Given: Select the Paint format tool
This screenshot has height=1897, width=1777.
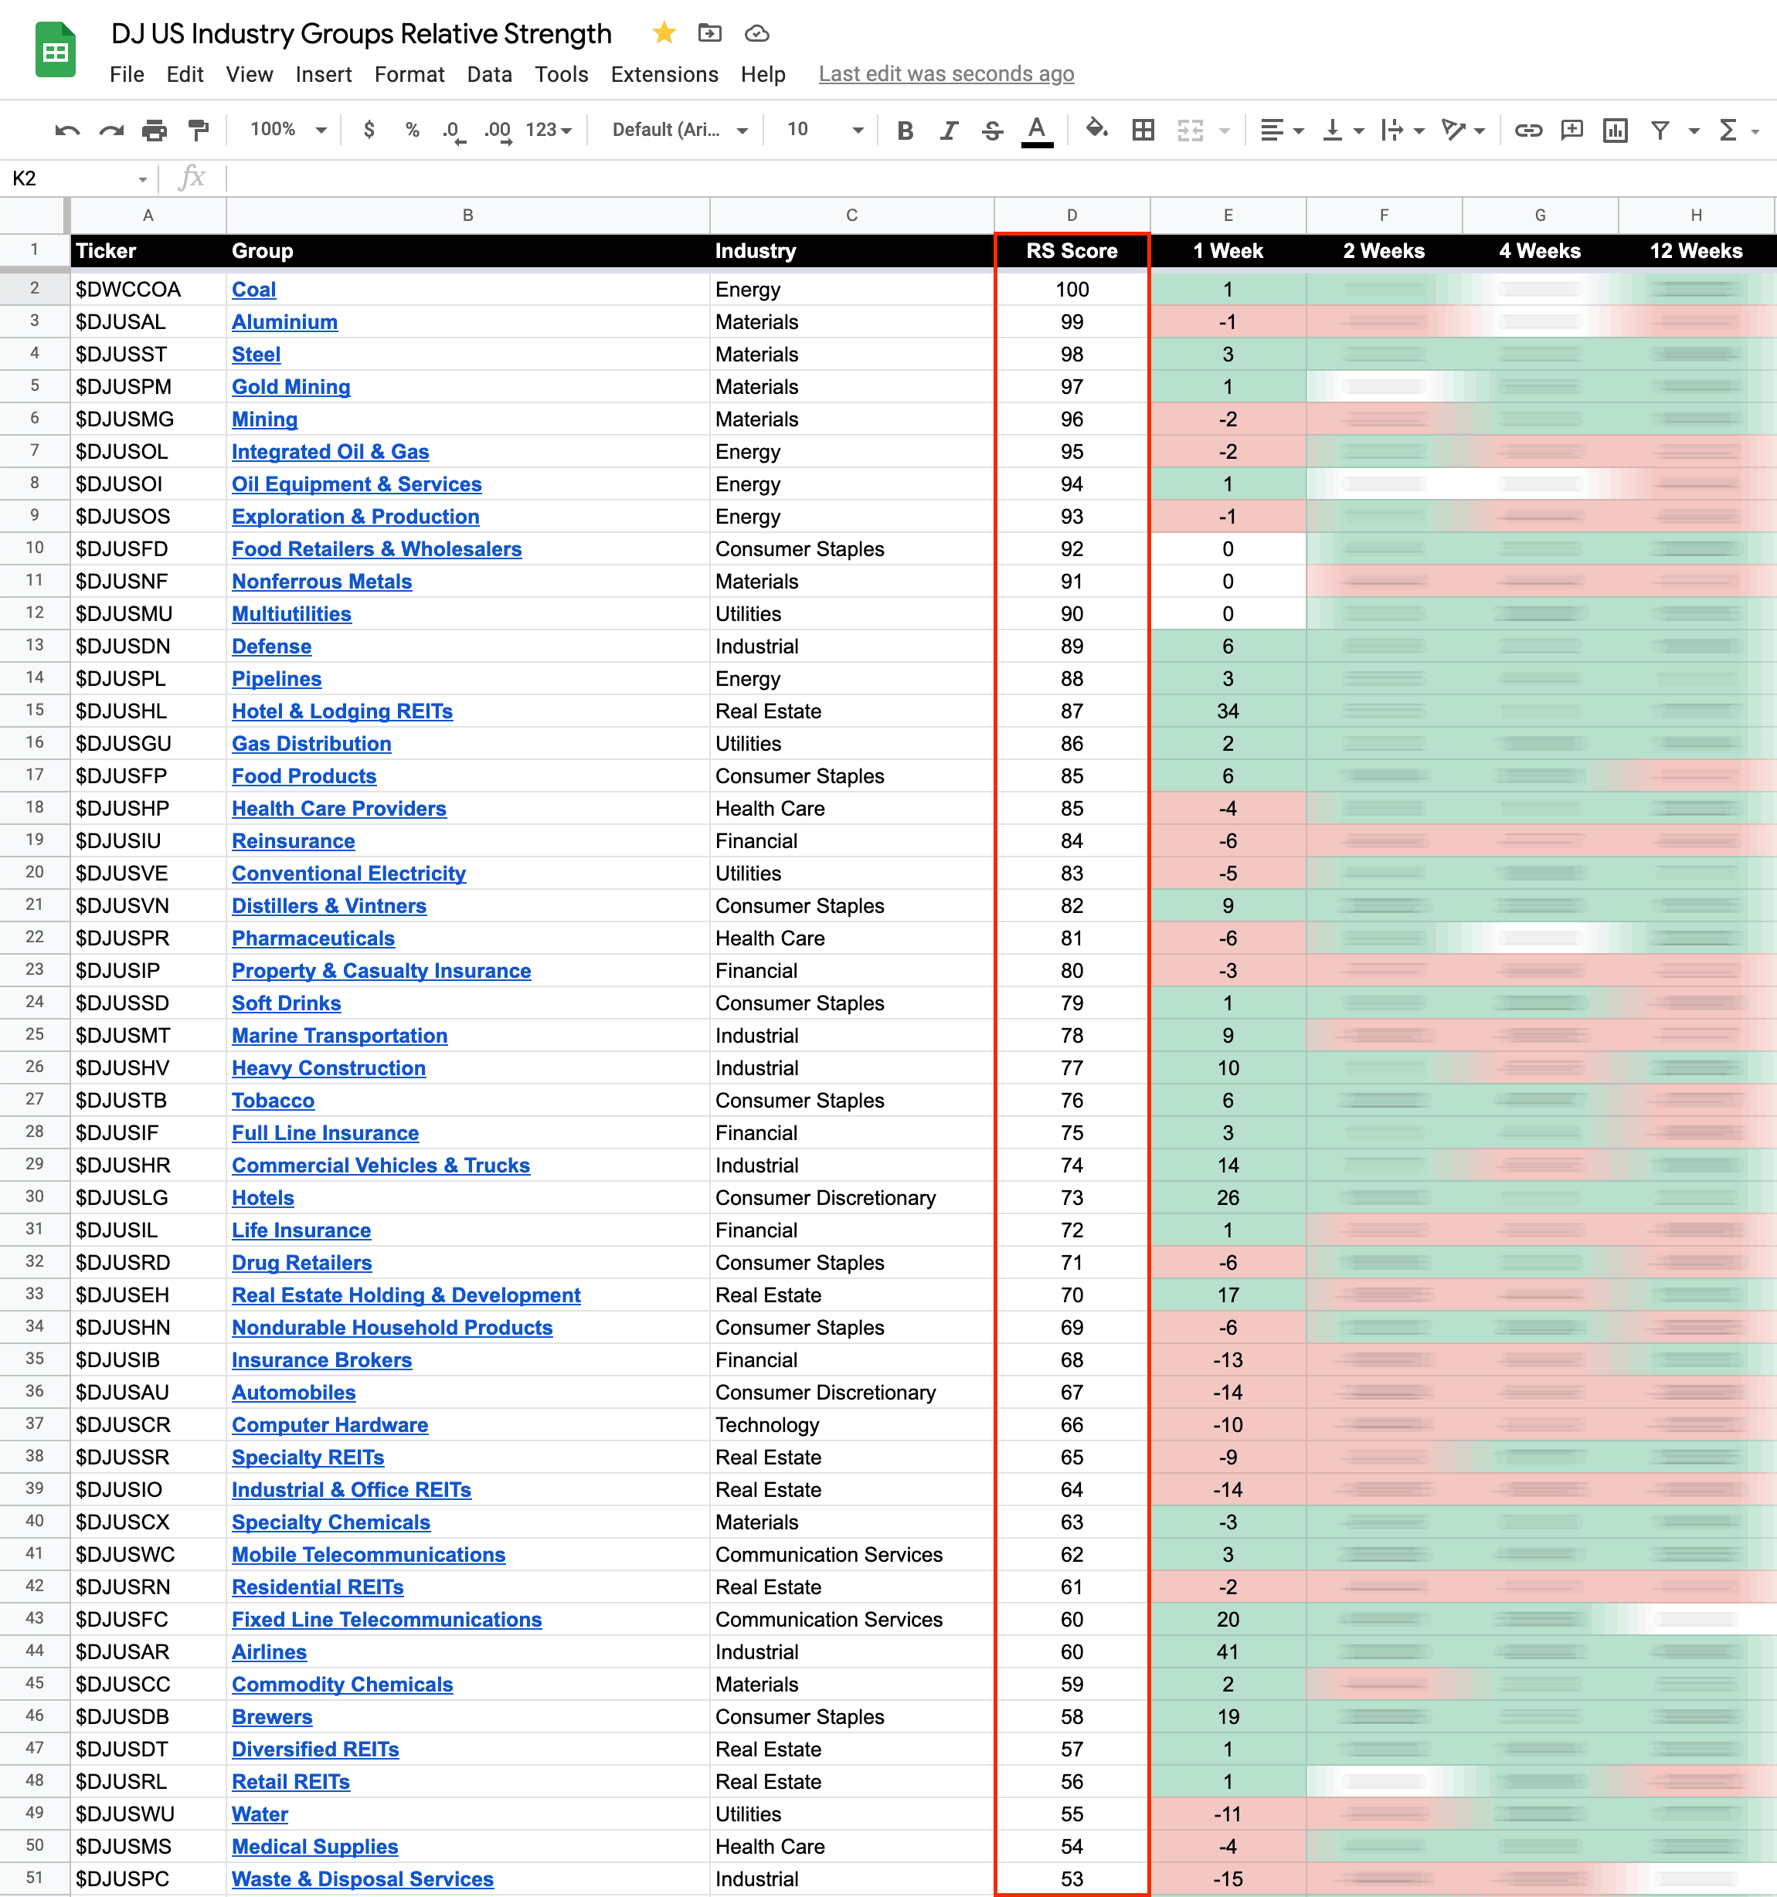Looking at the screenshot, I should click(x=199, y=130).
